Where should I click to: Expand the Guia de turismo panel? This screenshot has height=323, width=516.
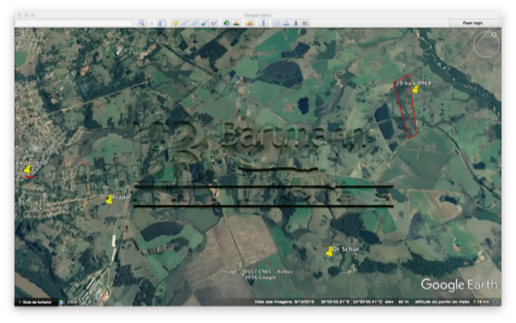tap(36, 302)
